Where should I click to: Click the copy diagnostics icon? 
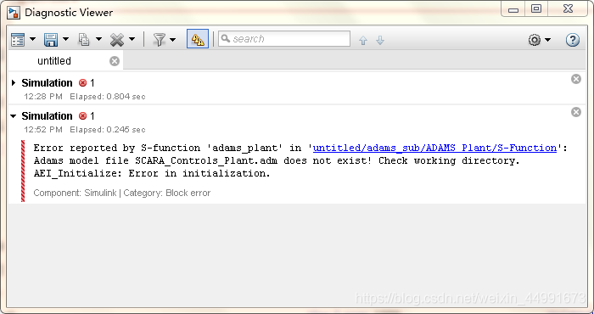tap(84, 39)
